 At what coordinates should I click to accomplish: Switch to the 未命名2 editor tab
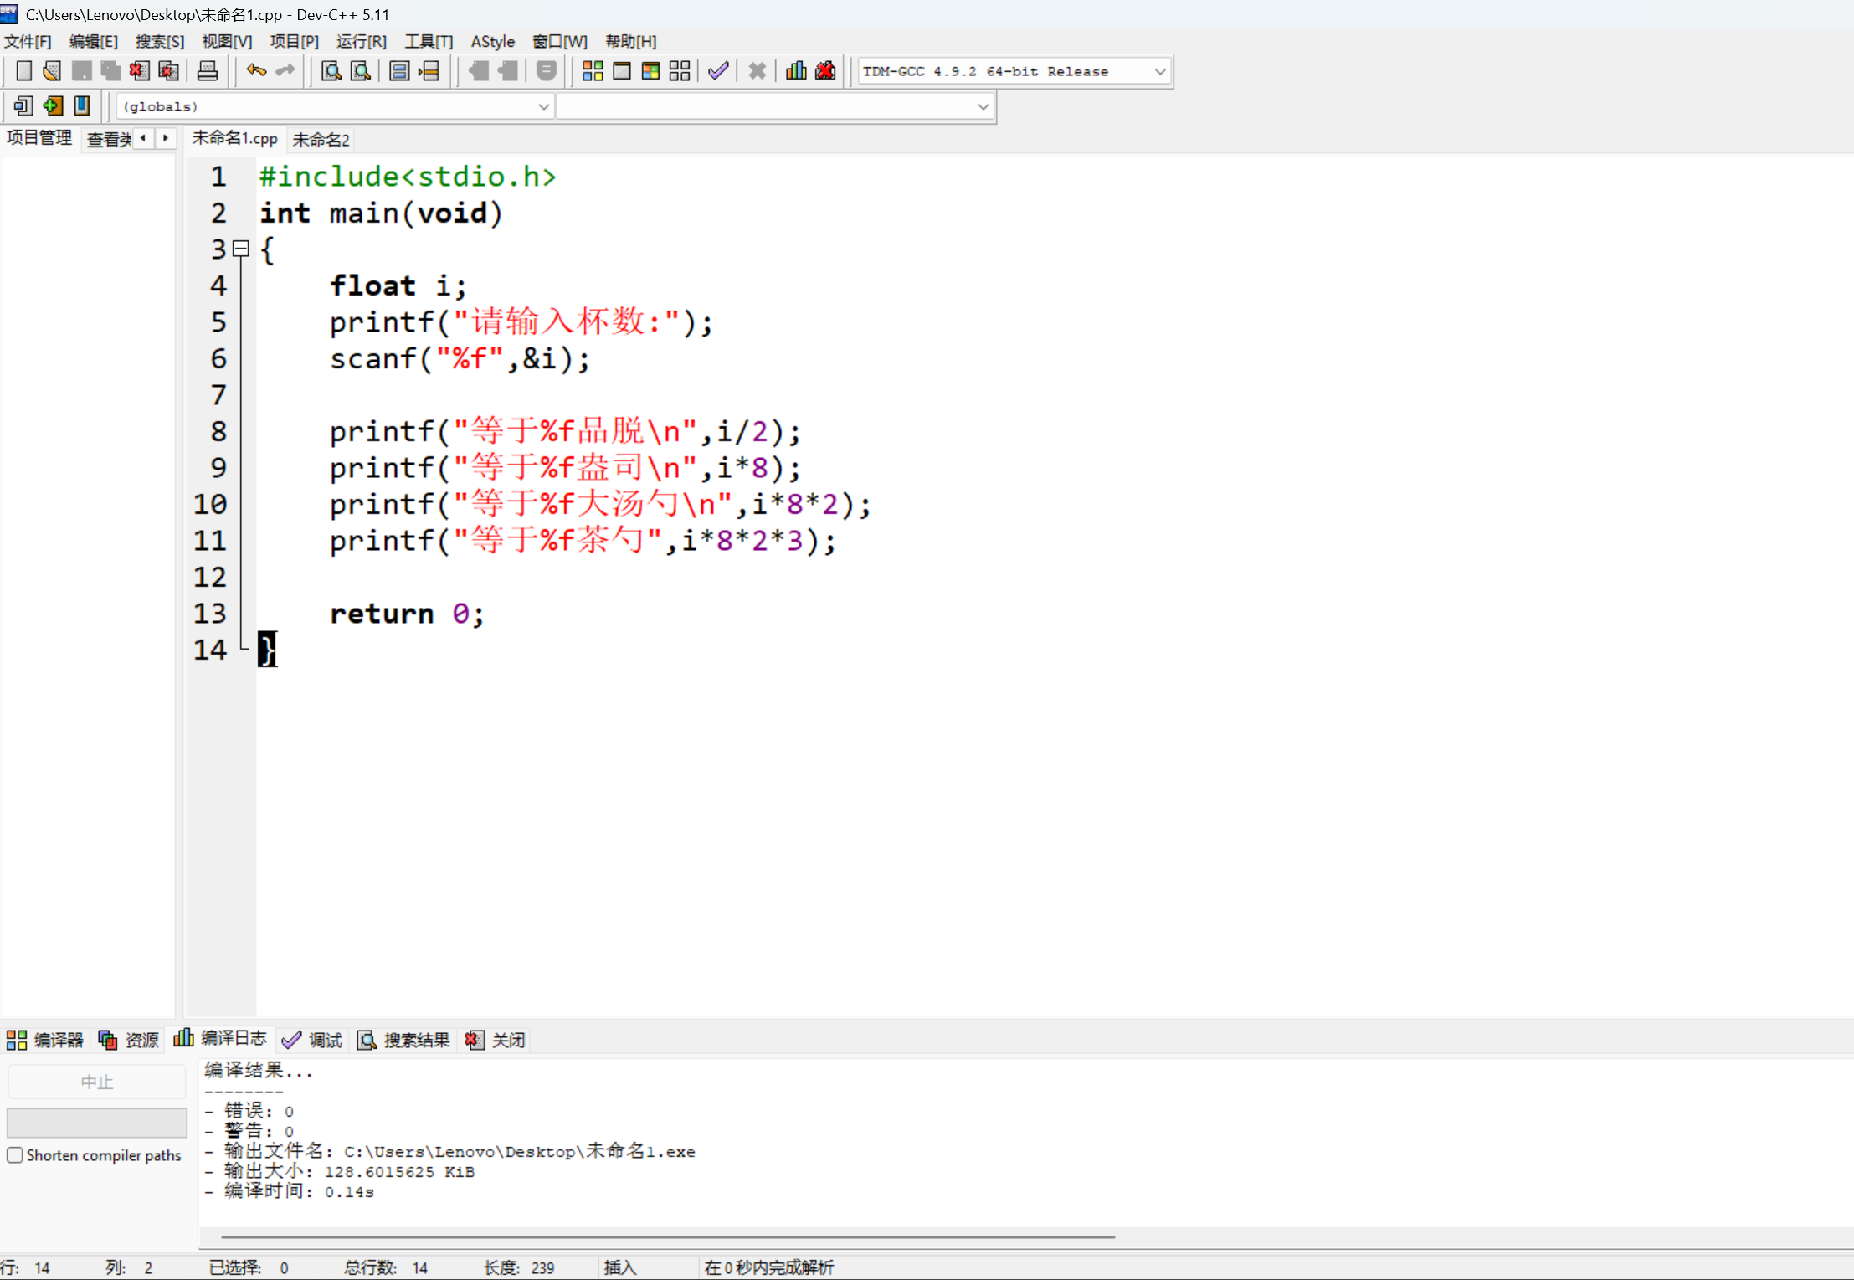click(321, 139)
